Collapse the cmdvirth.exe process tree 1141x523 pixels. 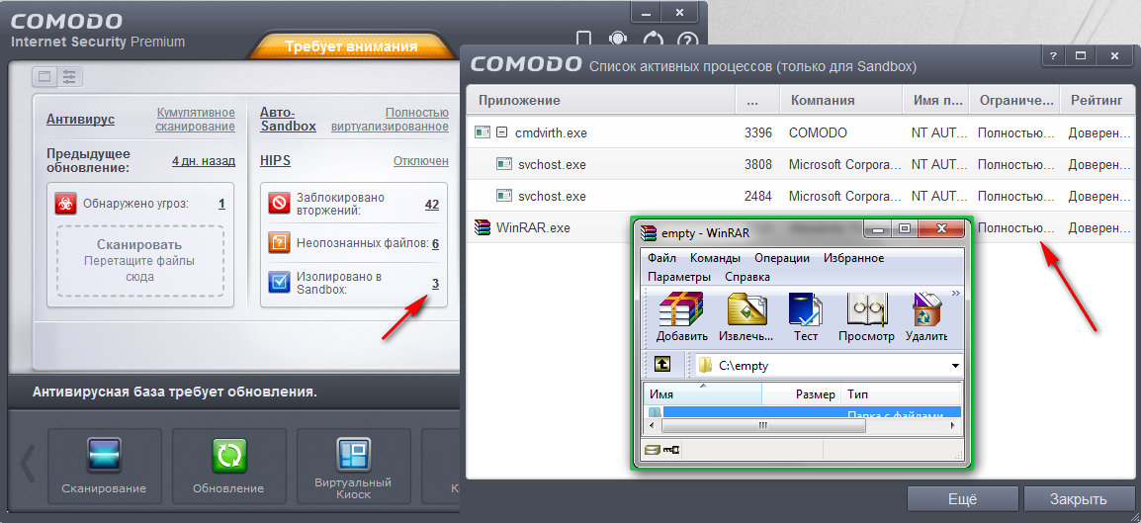(x=500, y=133)
